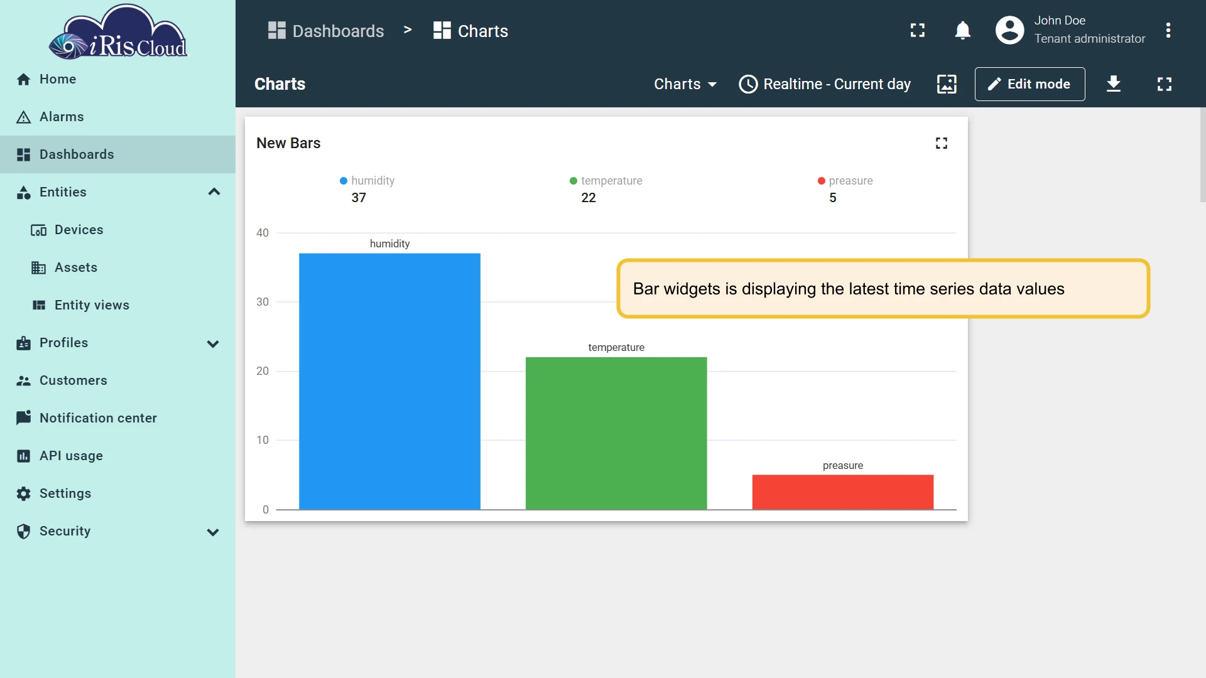The image size is (1206, 678).
Task: Click the dashboard vertical scrollbar
Action: click(x=1202, y=154)
